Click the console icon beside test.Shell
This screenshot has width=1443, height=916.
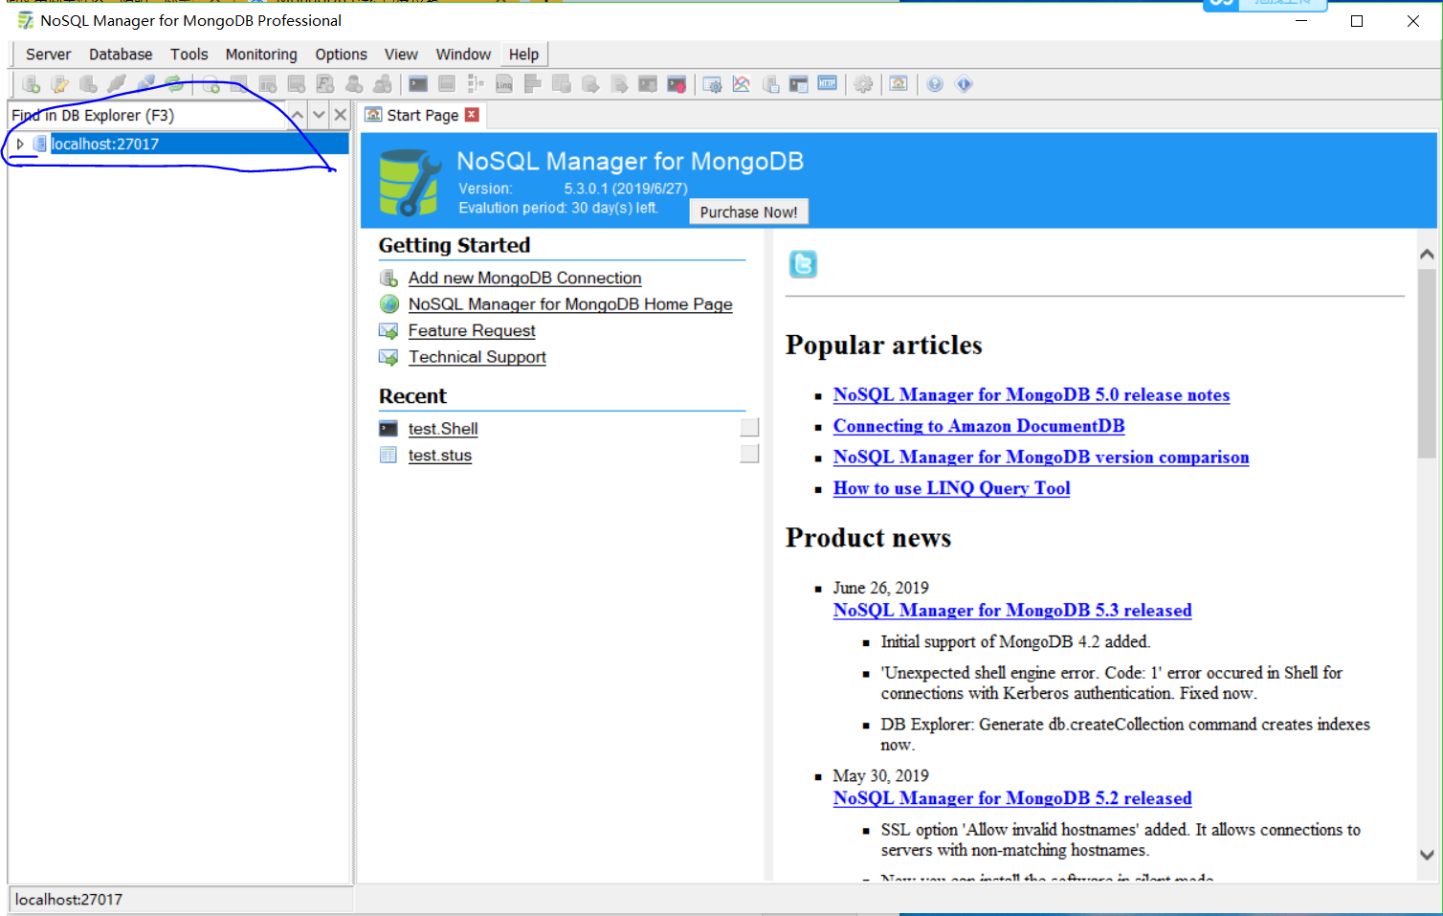tap(388, 429)
